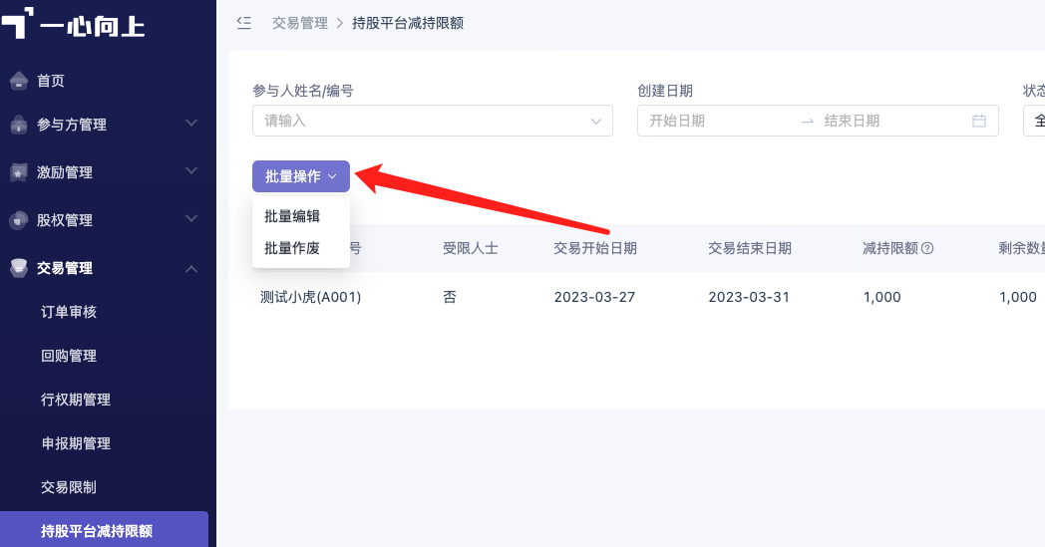Click the 一心向上 logo
Image resolution: width=1045 pixels, height=547 pixels.
(x=74, y=23)
